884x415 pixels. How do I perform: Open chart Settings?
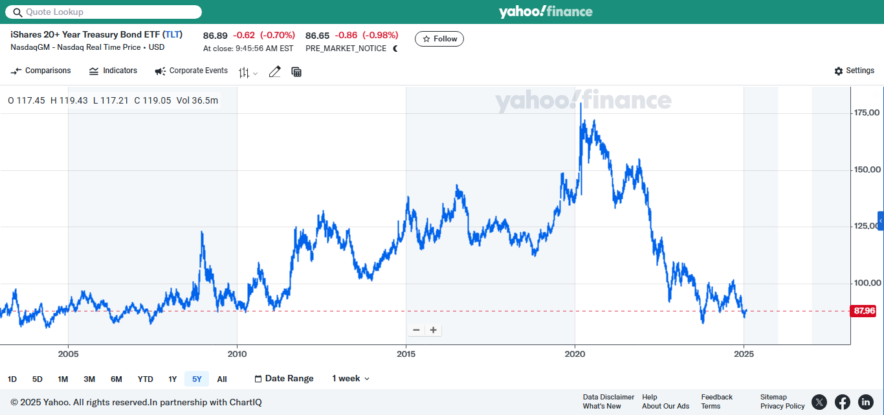[854, 71]
